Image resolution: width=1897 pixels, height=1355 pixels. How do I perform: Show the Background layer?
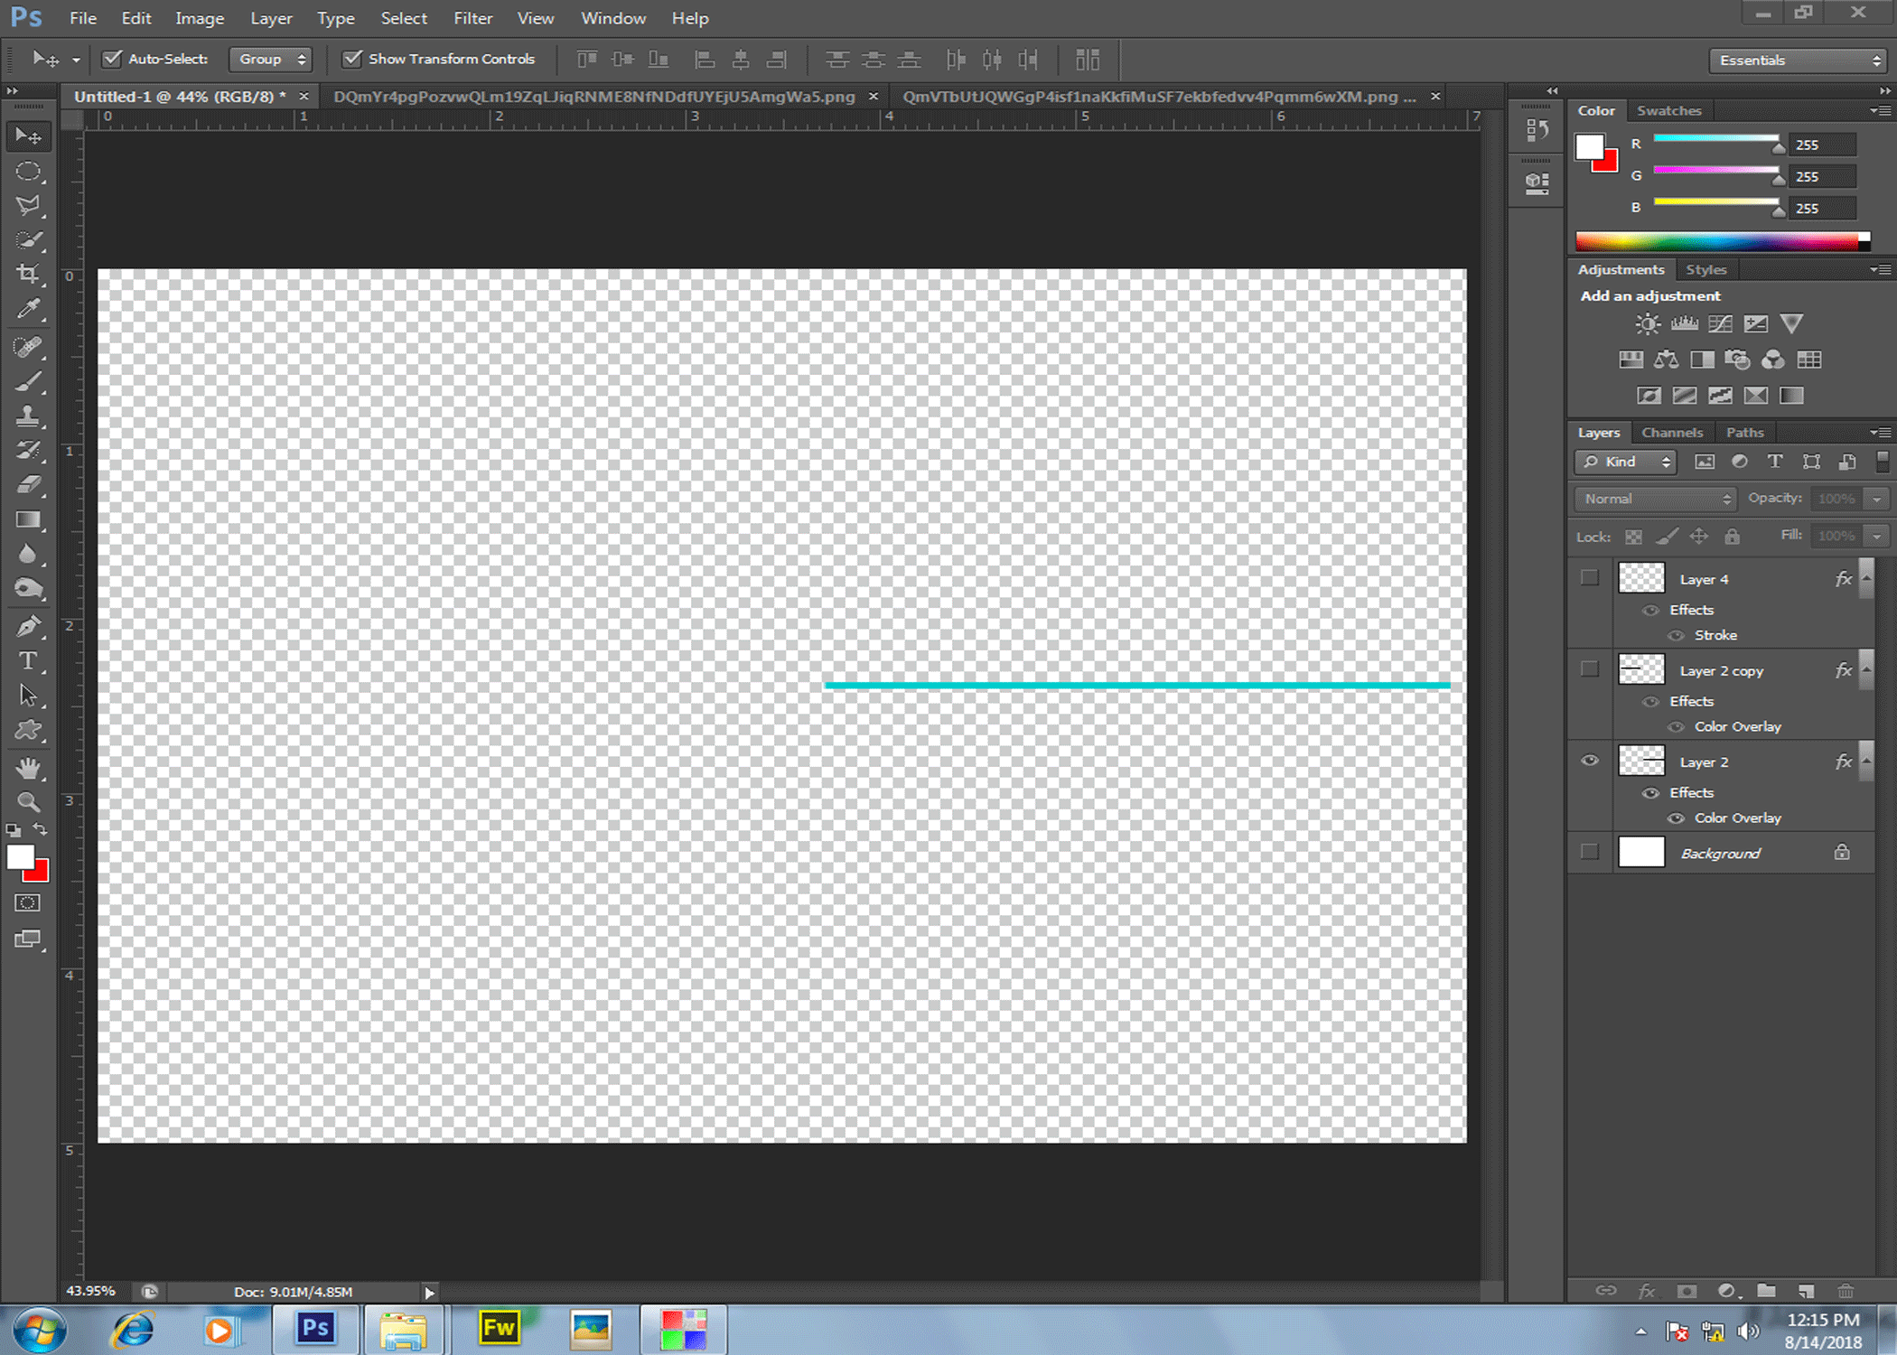(x=1590, y=852)
